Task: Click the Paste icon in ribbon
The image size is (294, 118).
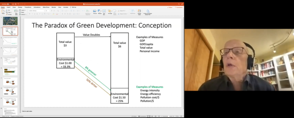Action: point(3,12)
